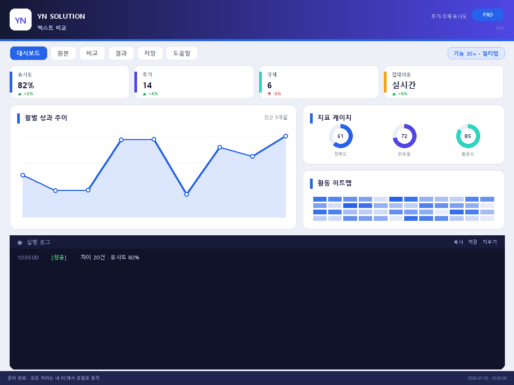Click the PRO badge button

point(488,15)
